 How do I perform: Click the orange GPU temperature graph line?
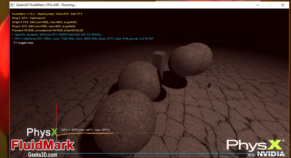coord(85,134)
